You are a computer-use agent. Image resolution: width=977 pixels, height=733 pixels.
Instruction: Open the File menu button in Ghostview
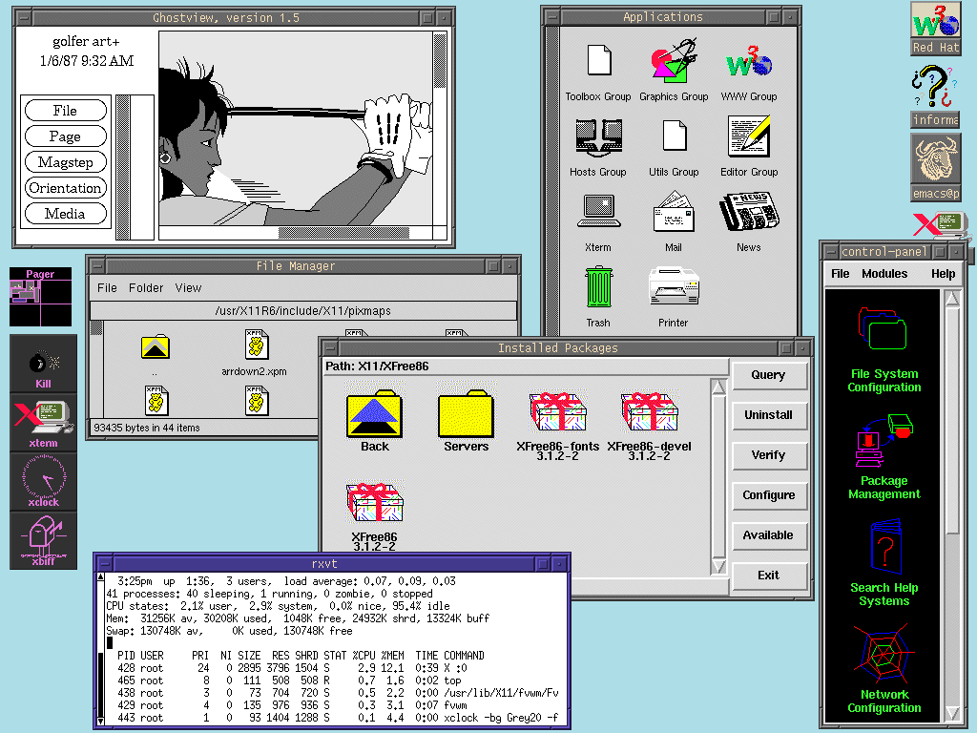click(66, 111)
